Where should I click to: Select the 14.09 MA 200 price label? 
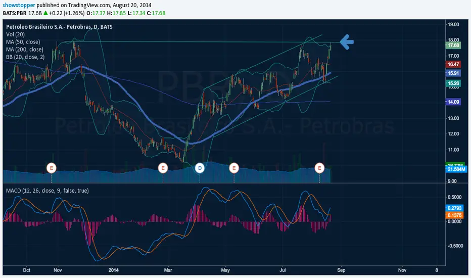coord(453,102)
